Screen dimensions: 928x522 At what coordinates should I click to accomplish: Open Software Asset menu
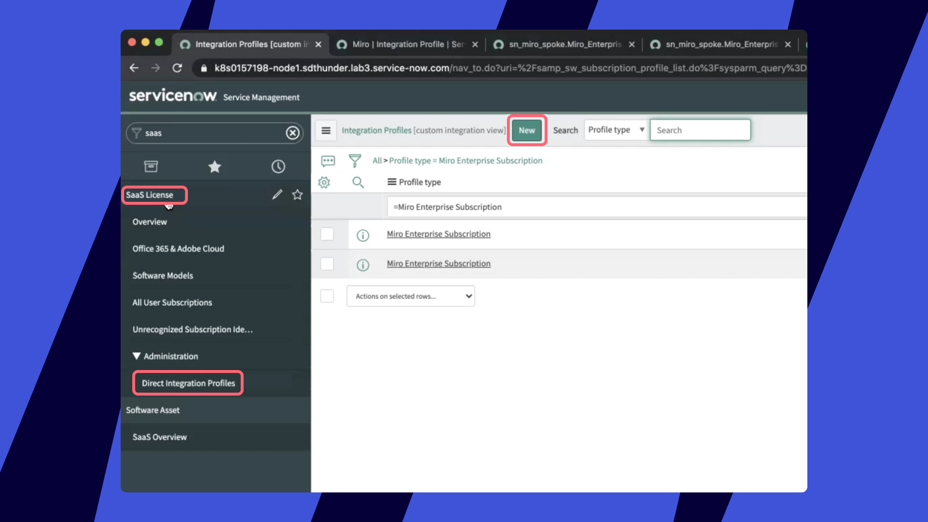[x=153, y=410]
